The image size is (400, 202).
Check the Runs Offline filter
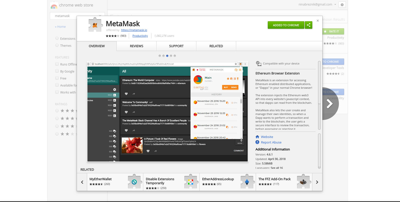[x=57, y=64]
